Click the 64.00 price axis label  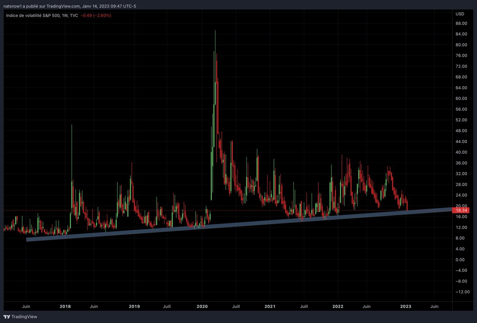[x=461, y=88]
